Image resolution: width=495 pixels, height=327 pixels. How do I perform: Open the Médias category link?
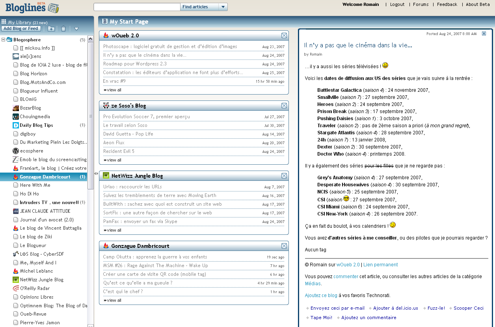pos(313,284)
